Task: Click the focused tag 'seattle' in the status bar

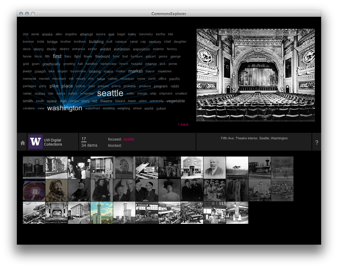Action: pos(129,139)
